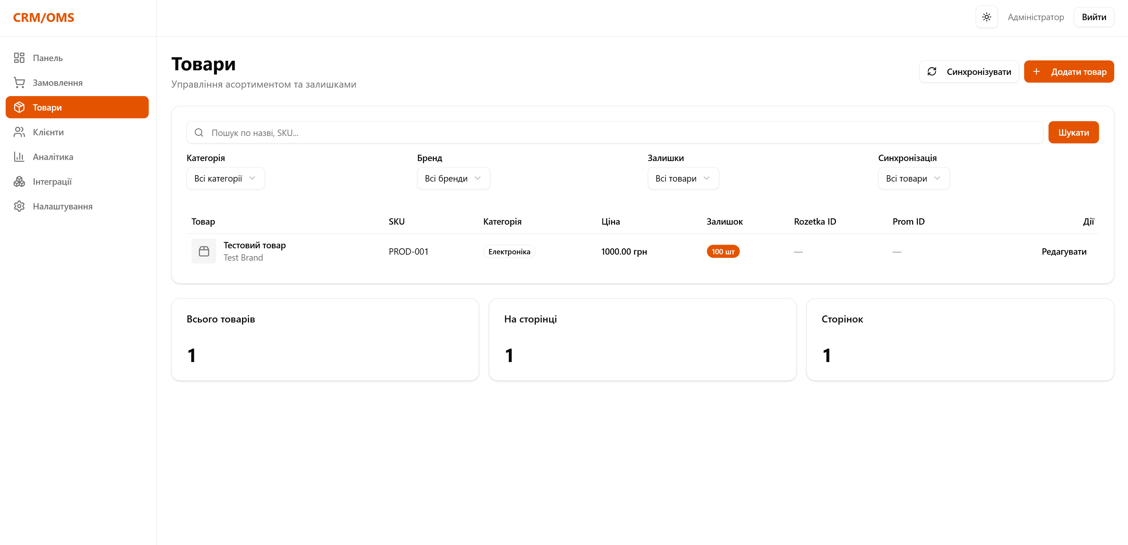Click the Інтеграції cubes icon
The height and width of the screenshot is (545, 1128).
coord(19,181)
